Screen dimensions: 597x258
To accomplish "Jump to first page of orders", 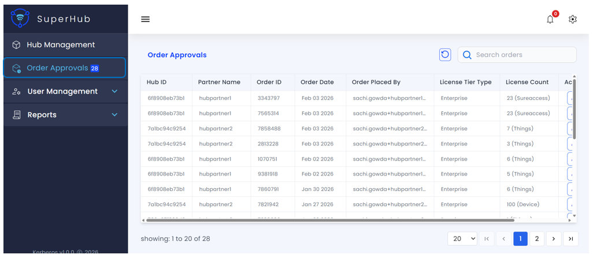I will click(487, 239).
